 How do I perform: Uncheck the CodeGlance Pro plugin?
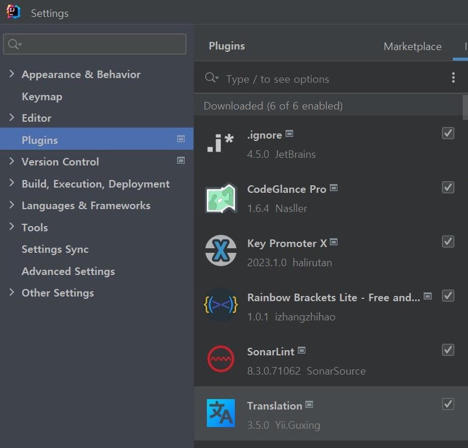pos(448,188)
